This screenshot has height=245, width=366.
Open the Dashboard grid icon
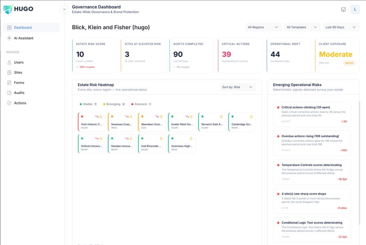(x=9, y=28)
